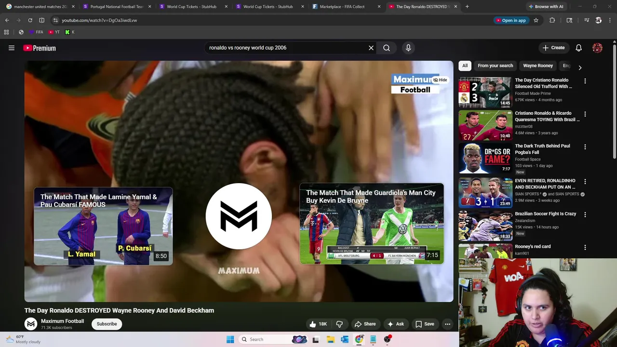The height and width of the screenshot is (347, 617).
Task: Click Open in app button
Action: (510, 20)
